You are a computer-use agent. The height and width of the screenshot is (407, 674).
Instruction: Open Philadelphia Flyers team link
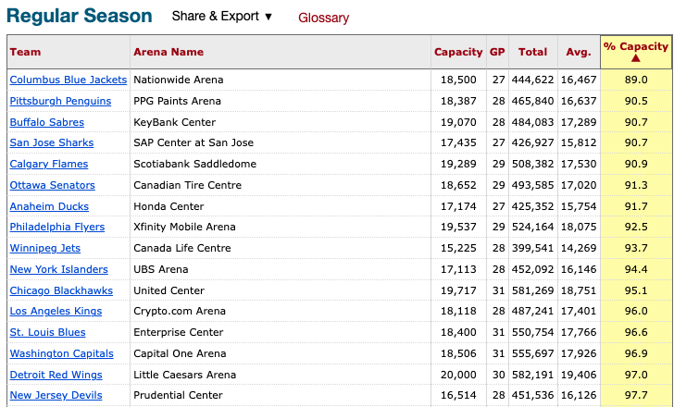click(x=57, y=228)
